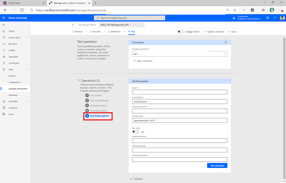This screenshot has height=183, width=286.
Task: Click the Test operation button
Action: [217, 165]
